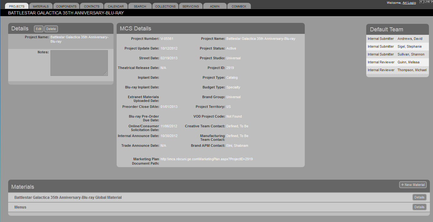Click the Budget Type value Specialty
The width and height of the screenshot is (433, 222).
click(233, 87)
